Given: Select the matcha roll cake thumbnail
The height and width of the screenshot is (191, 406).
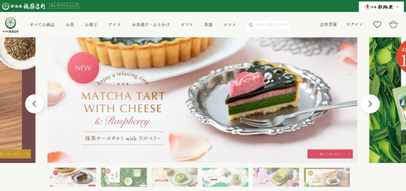Looking at the screenshot, I should 174,177.
